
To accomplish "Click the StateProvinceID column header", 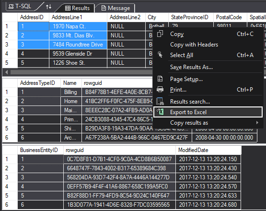I will (x=191, y=17).
